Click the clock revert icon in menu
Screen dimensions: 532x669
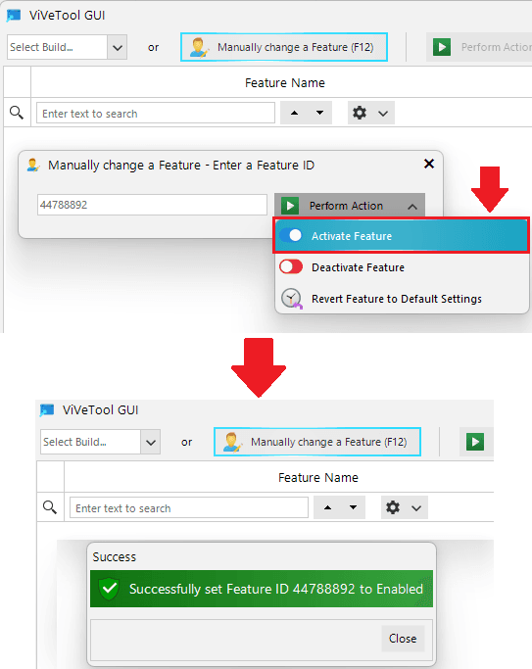tap(291, 299)
